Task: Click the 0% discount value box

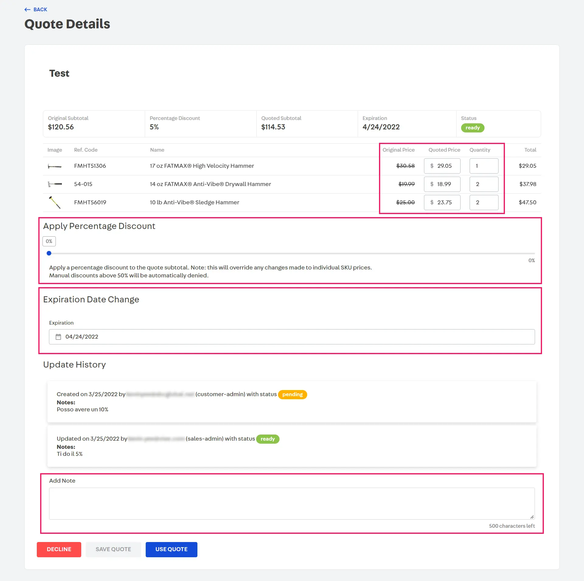Action: coord(49,241)
